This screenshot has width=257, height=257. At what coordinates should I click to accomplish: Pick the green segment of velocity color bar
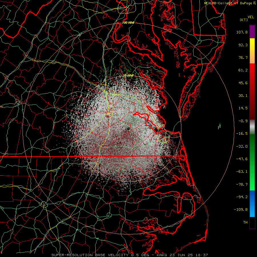tap(252, 162)
